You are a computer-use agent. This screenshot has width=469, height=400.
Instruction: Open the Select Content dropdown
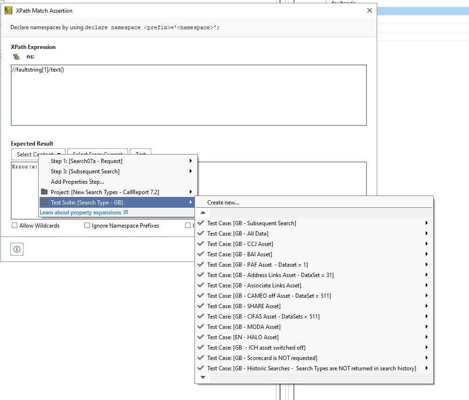click(x=38, y=154)
